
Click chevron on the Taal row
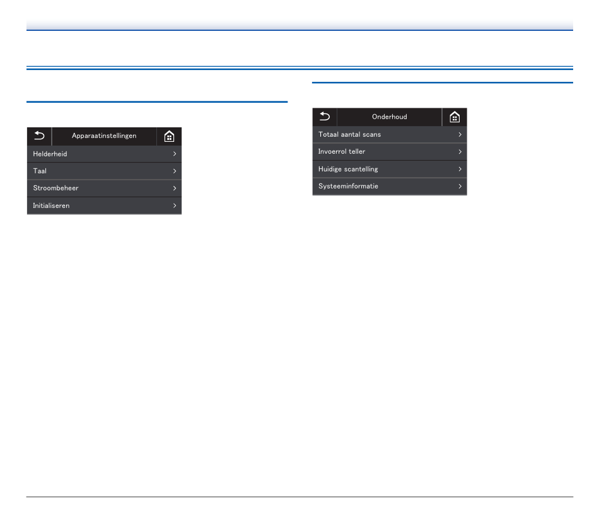click(175, 171)
